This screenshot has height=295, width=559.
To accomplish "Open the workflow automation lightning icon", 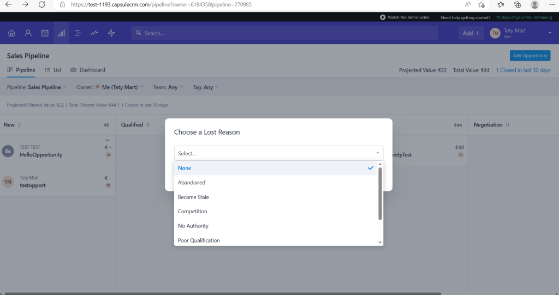I will tap(111, 33).
